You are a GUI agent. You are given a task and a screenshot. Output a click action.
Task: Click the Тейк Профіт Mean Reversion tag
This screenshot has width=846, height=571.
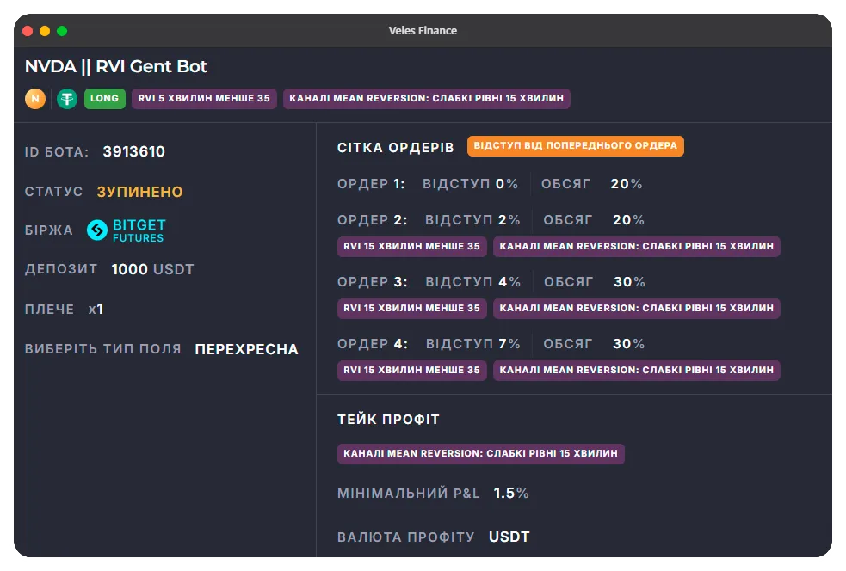(x=480, y=453)
